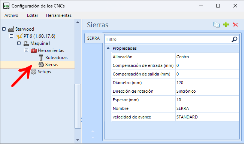Click the Espesor (mm) property label
The height and width of the screenshot is (145, 245).
pos(125,100)
